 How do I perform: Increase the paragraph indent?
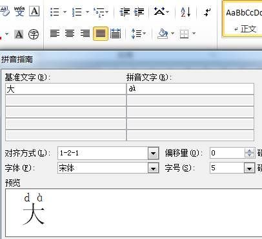pos(139,12)
